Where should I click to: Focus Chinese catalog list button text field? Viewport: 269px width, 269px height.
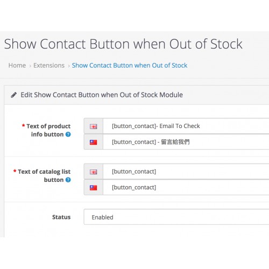(186, 187)
